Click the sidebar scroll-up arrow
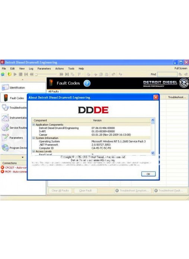 coord(23,80)
